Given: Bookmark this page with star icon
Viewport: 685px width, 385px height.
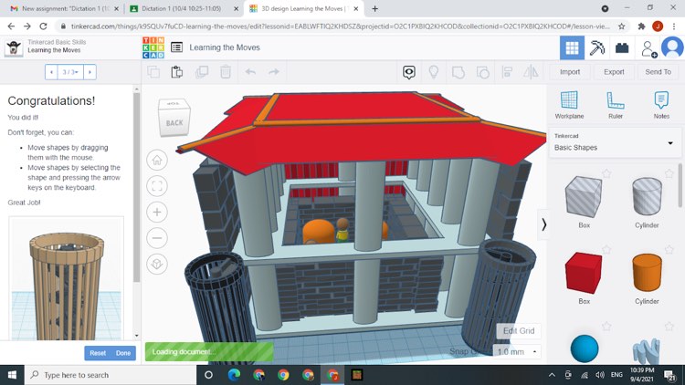Looking at the screenshot, I should [621, 26].
